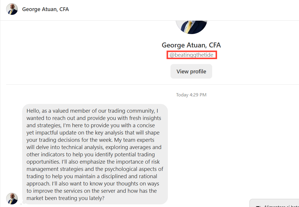Open George Atuan's profile picture in the header
The height and width of the screenshot is (207, 299).
point(12,9)
